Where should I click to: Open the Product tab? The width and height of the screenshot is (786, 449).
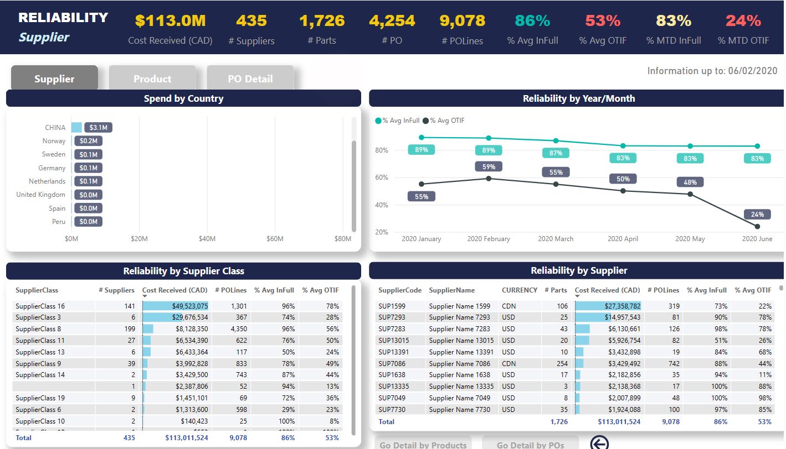pos(152,79)
